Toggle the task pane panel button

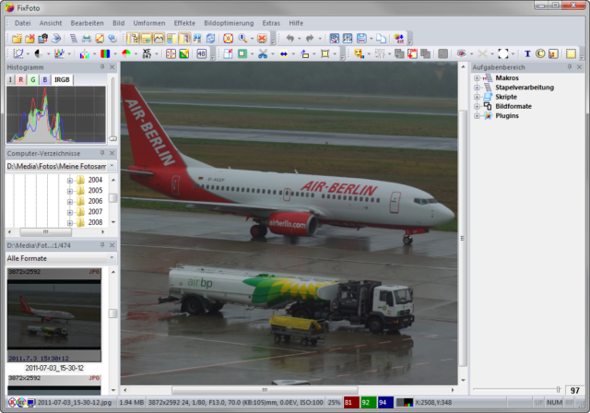[184, 39]
